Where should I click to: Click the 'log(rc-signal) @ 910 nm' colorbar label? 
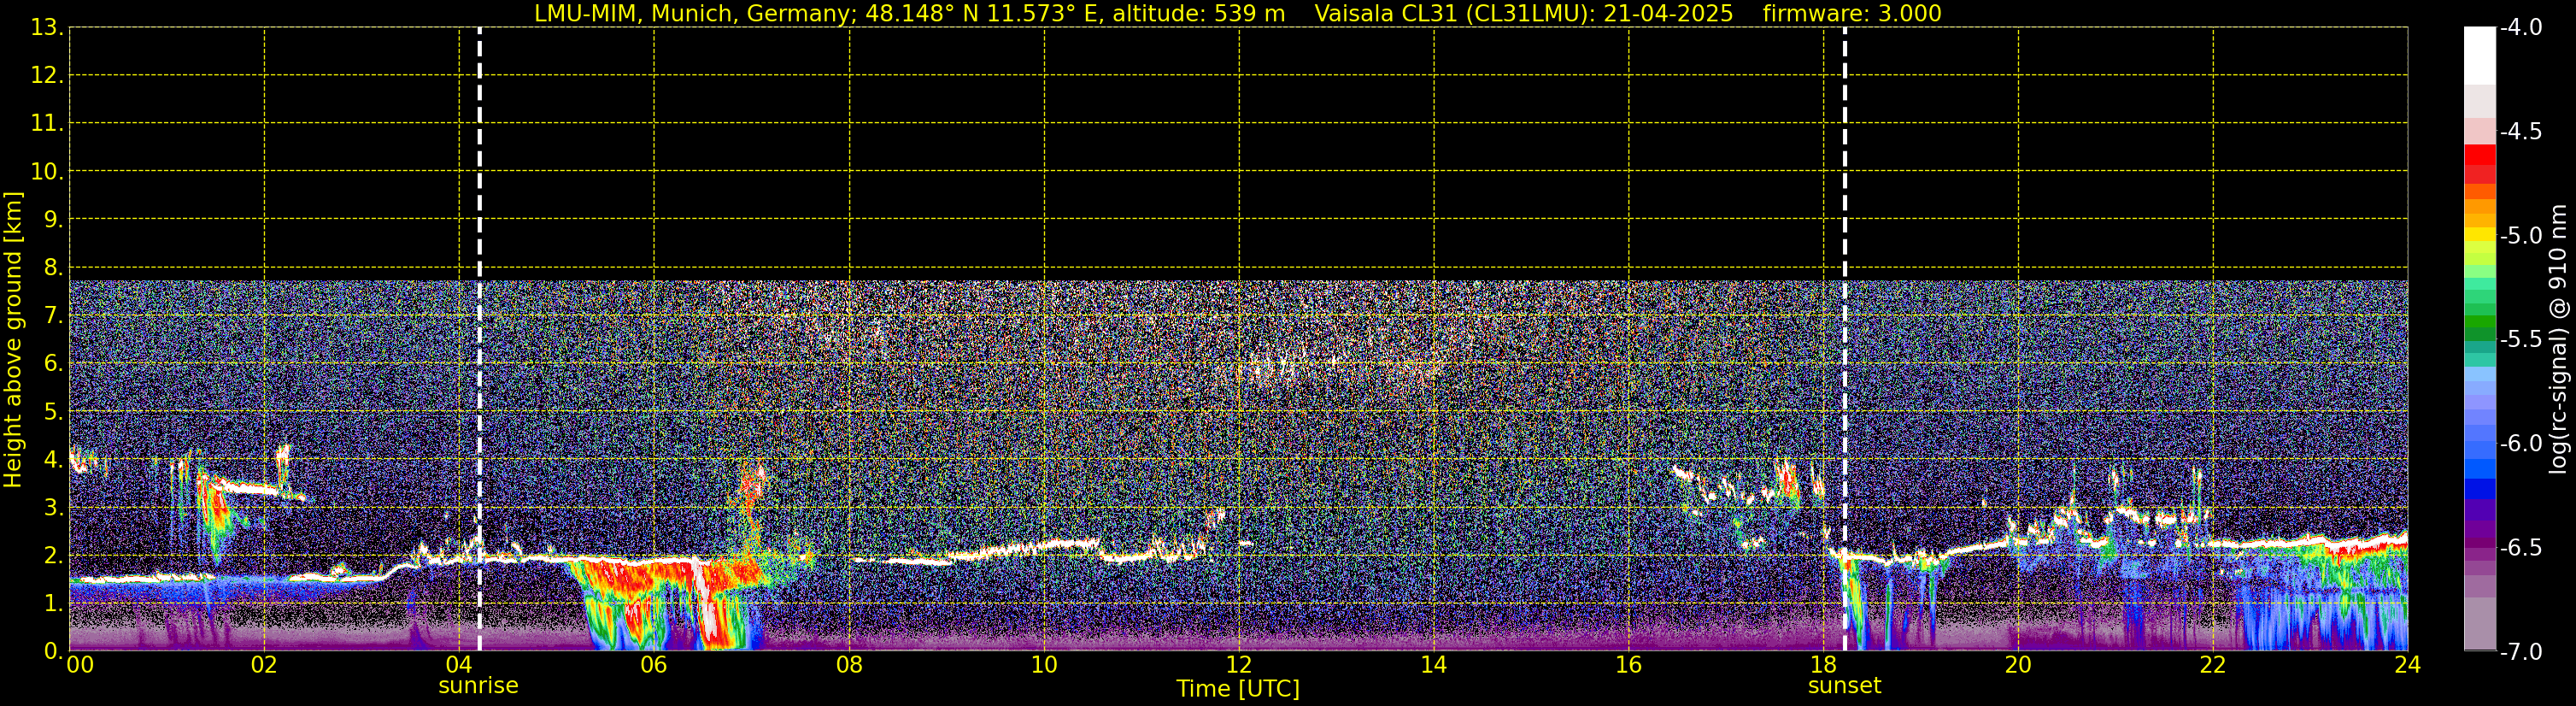pyautogui.click(x=2559, y=340)
